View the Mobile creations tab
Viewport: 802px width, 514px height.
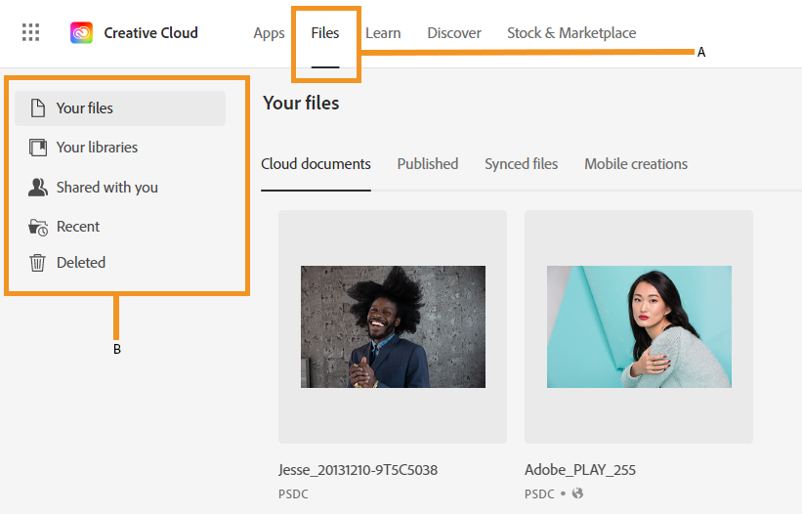point(636,164)
